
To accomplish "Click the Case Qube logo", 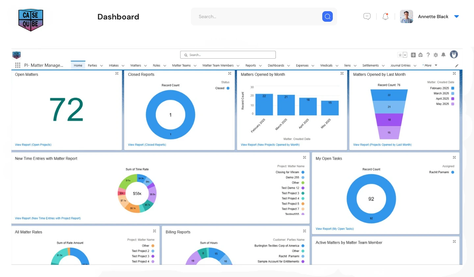I will 31,20.
